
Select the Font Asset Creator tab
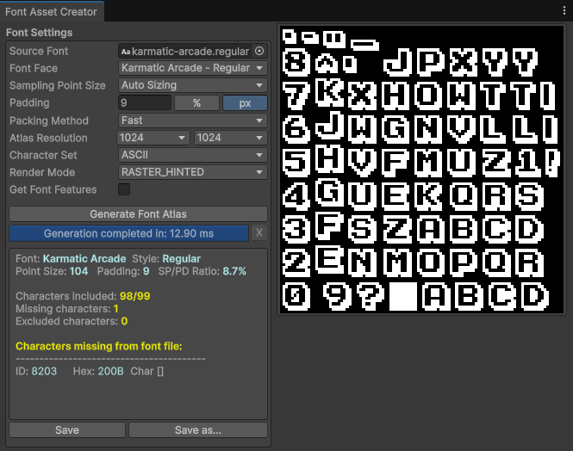click(x=52, y=12)
